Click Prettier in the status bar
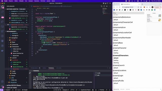Screen dimensions: 162x91 coord(101,90)
